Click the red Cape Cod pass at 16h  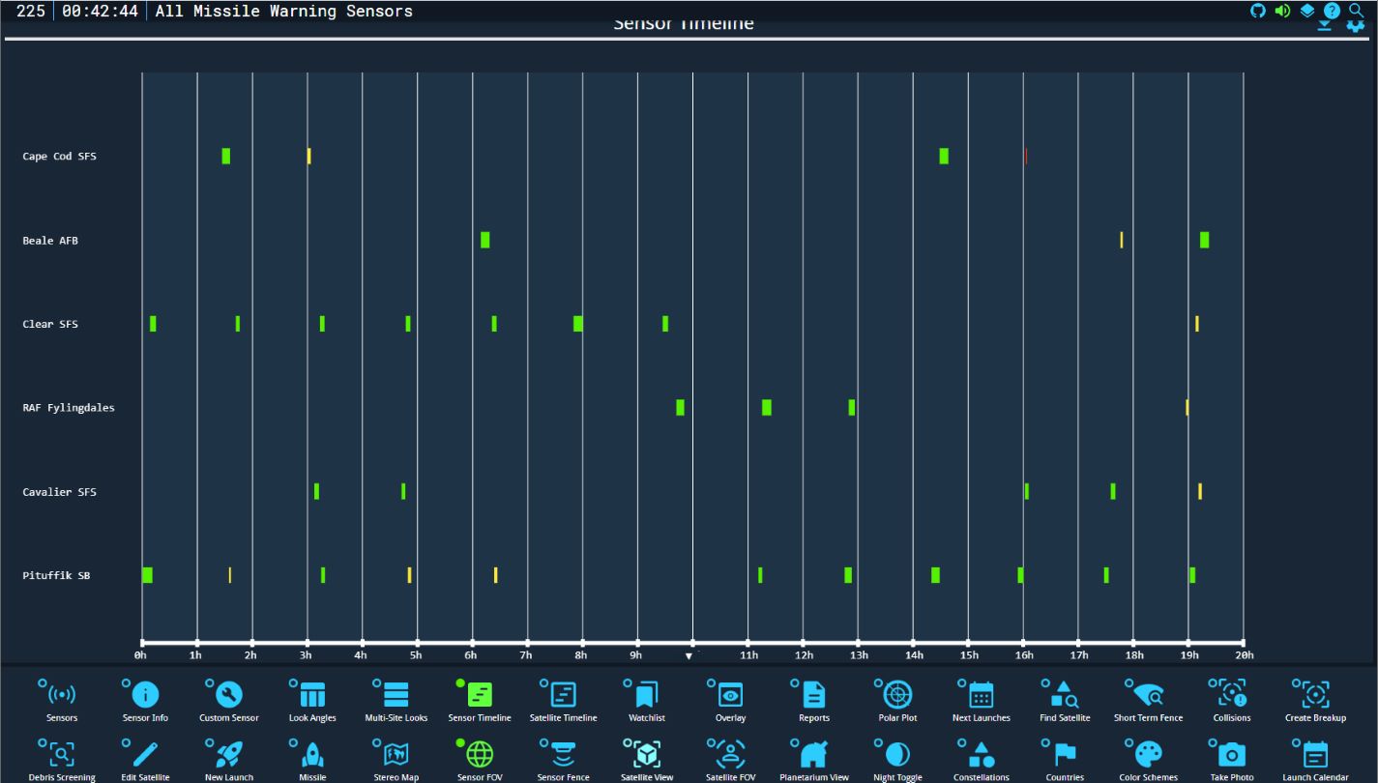[1026, 156]
